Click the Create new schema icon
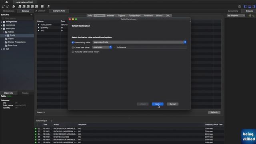The height and width of the screenshot is (144, 256). [x=20, y=6]
